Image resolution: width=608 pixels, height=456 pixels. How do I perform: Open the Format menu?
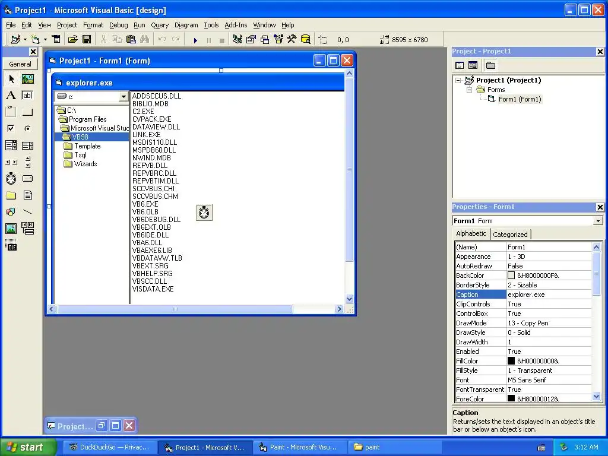click(93, 25)
